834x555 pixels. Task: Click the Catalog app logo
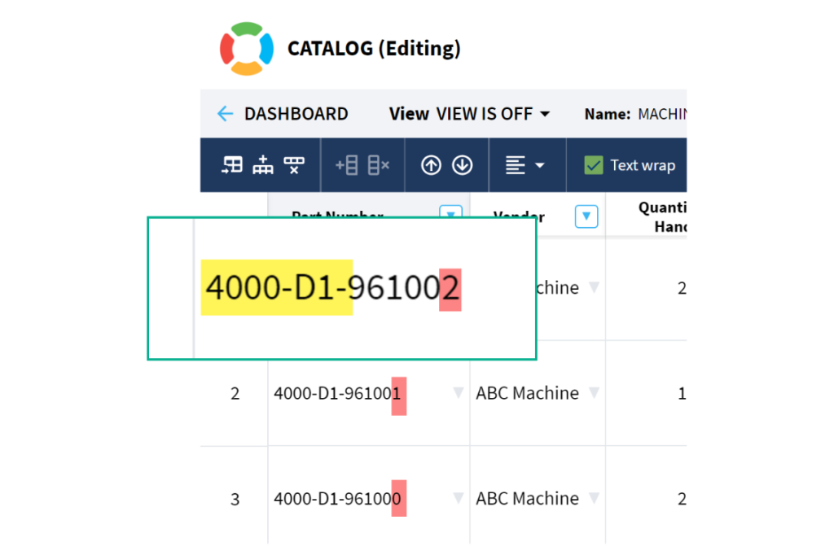[x=247, y=48]
